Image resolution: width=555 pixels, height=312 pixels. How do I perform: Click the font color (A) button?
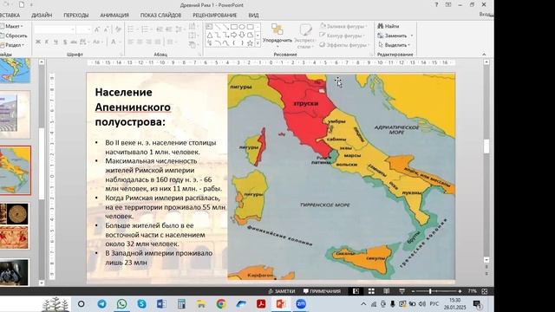(114, 42)
